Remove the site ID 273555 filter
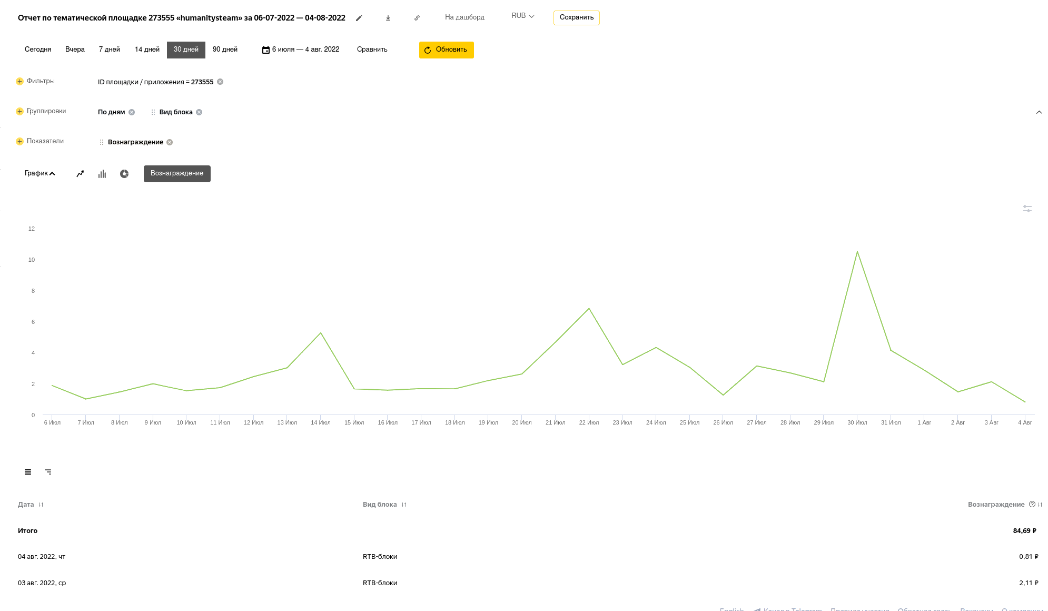This screenshot has width=1048, height=611. pos(220,82)
